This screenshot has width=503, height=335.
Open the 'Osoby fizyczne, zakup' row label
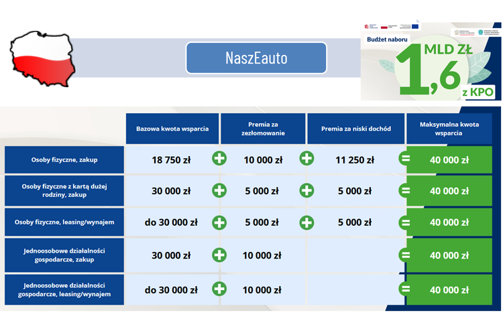[x=64, y=159]
